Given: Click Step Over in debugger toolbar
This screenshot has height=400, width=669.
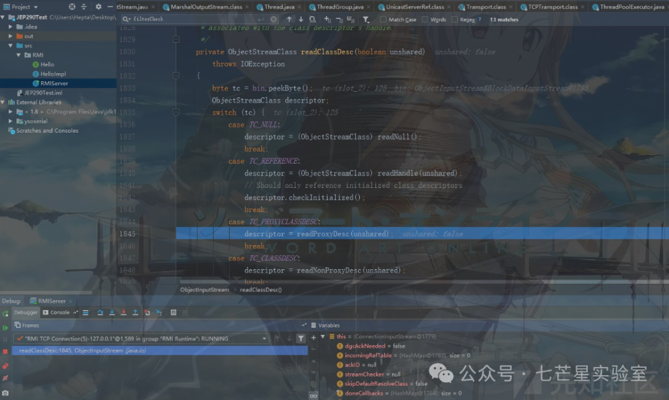Looking at the screenshot, I should pyautogui.click(x=100, y=313).
